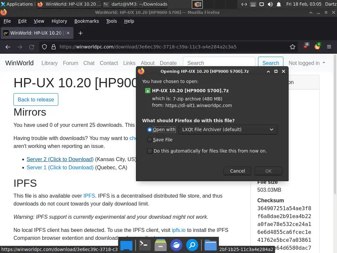
Task: Close the Opening HP-UX dialog
Action: 283,71
